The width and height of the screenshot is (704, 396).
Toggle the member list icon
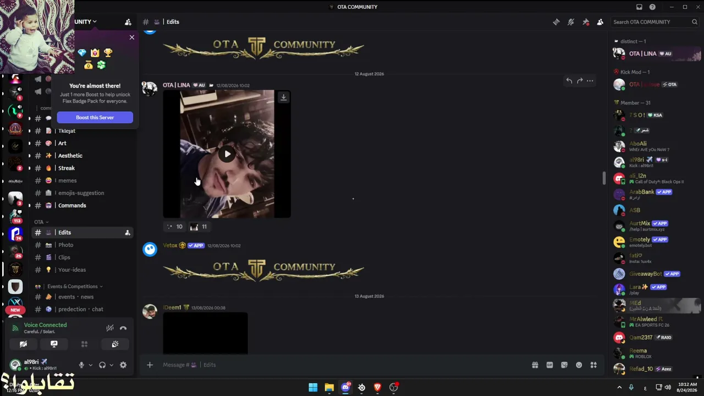click(x=600, y=22)
